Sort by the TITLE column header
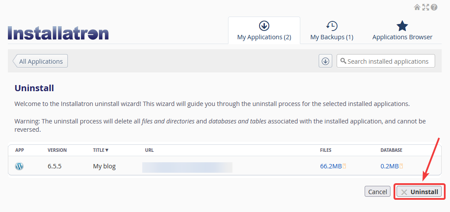Image resolution: width=450 pixels, height=212 pixels. click(x=101, y=150)
